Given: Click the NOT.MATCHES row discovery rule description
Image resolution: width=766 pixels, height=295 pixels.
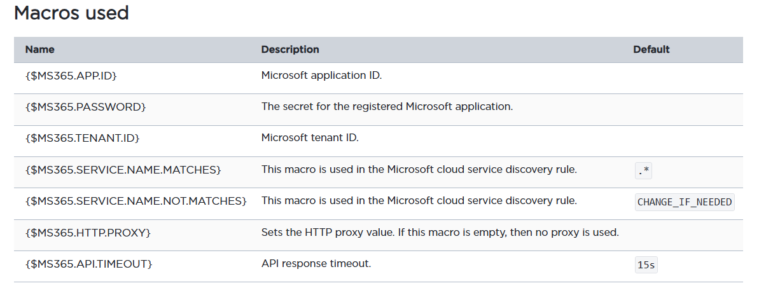Looking at the screenshot, I should (x=419, y=200).
